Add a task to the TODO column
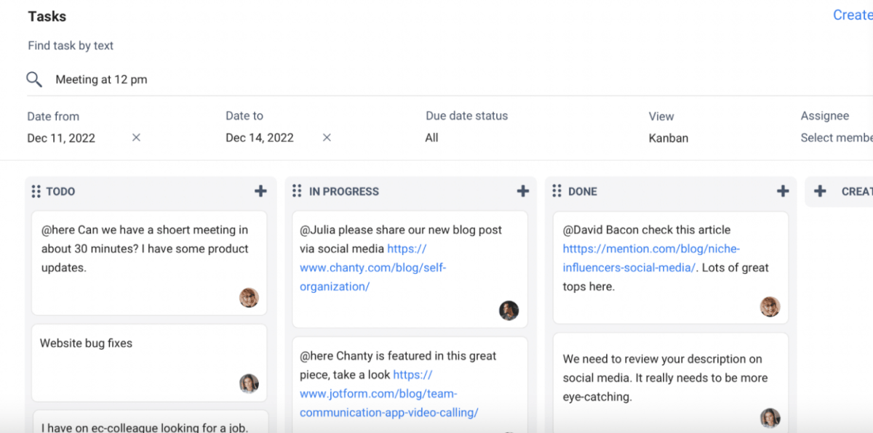This screenshot has height=433, width=873. tap(260, 191)
